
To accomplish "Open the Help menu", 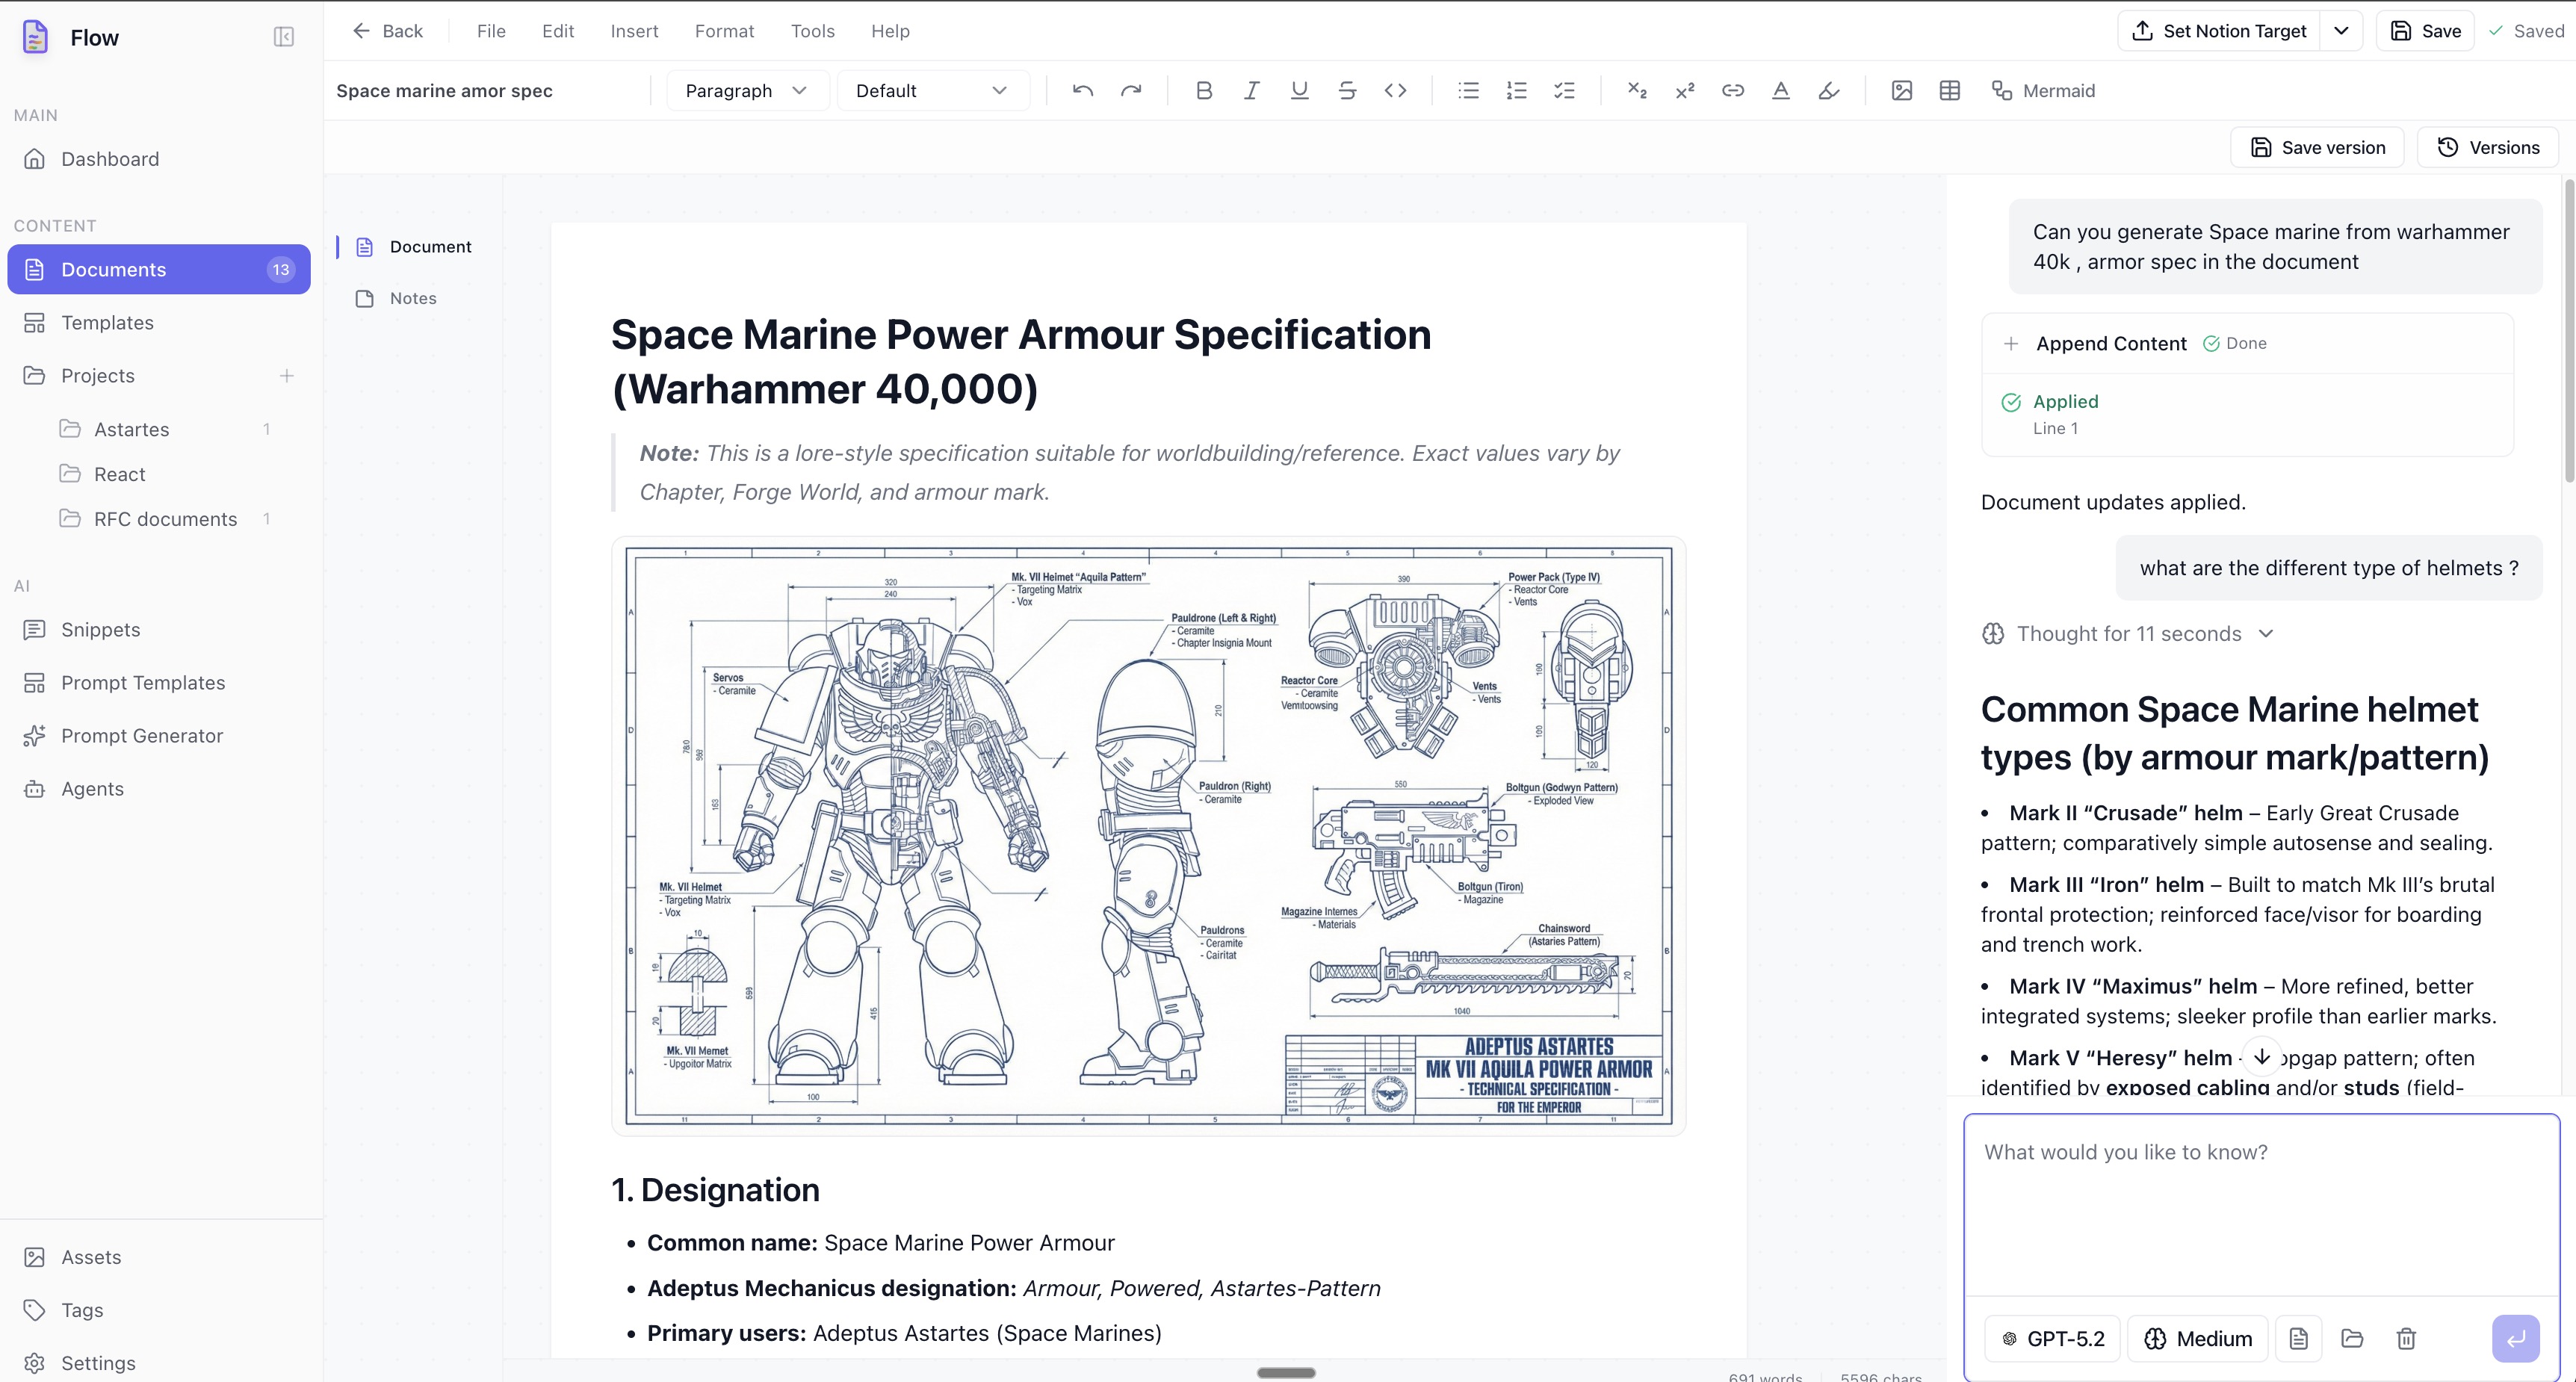I will pyautogui.click(x=890, y=31).
